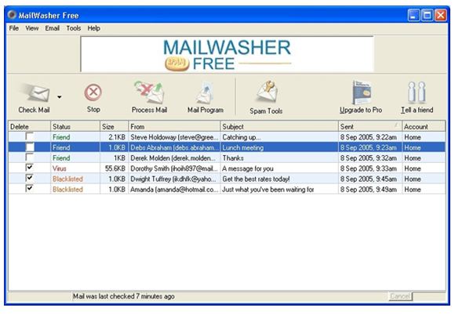This screenshot has height=315, width=455.
Task: Sort by the Account column header
Action: pyautogui.click(x=424, y=126)
